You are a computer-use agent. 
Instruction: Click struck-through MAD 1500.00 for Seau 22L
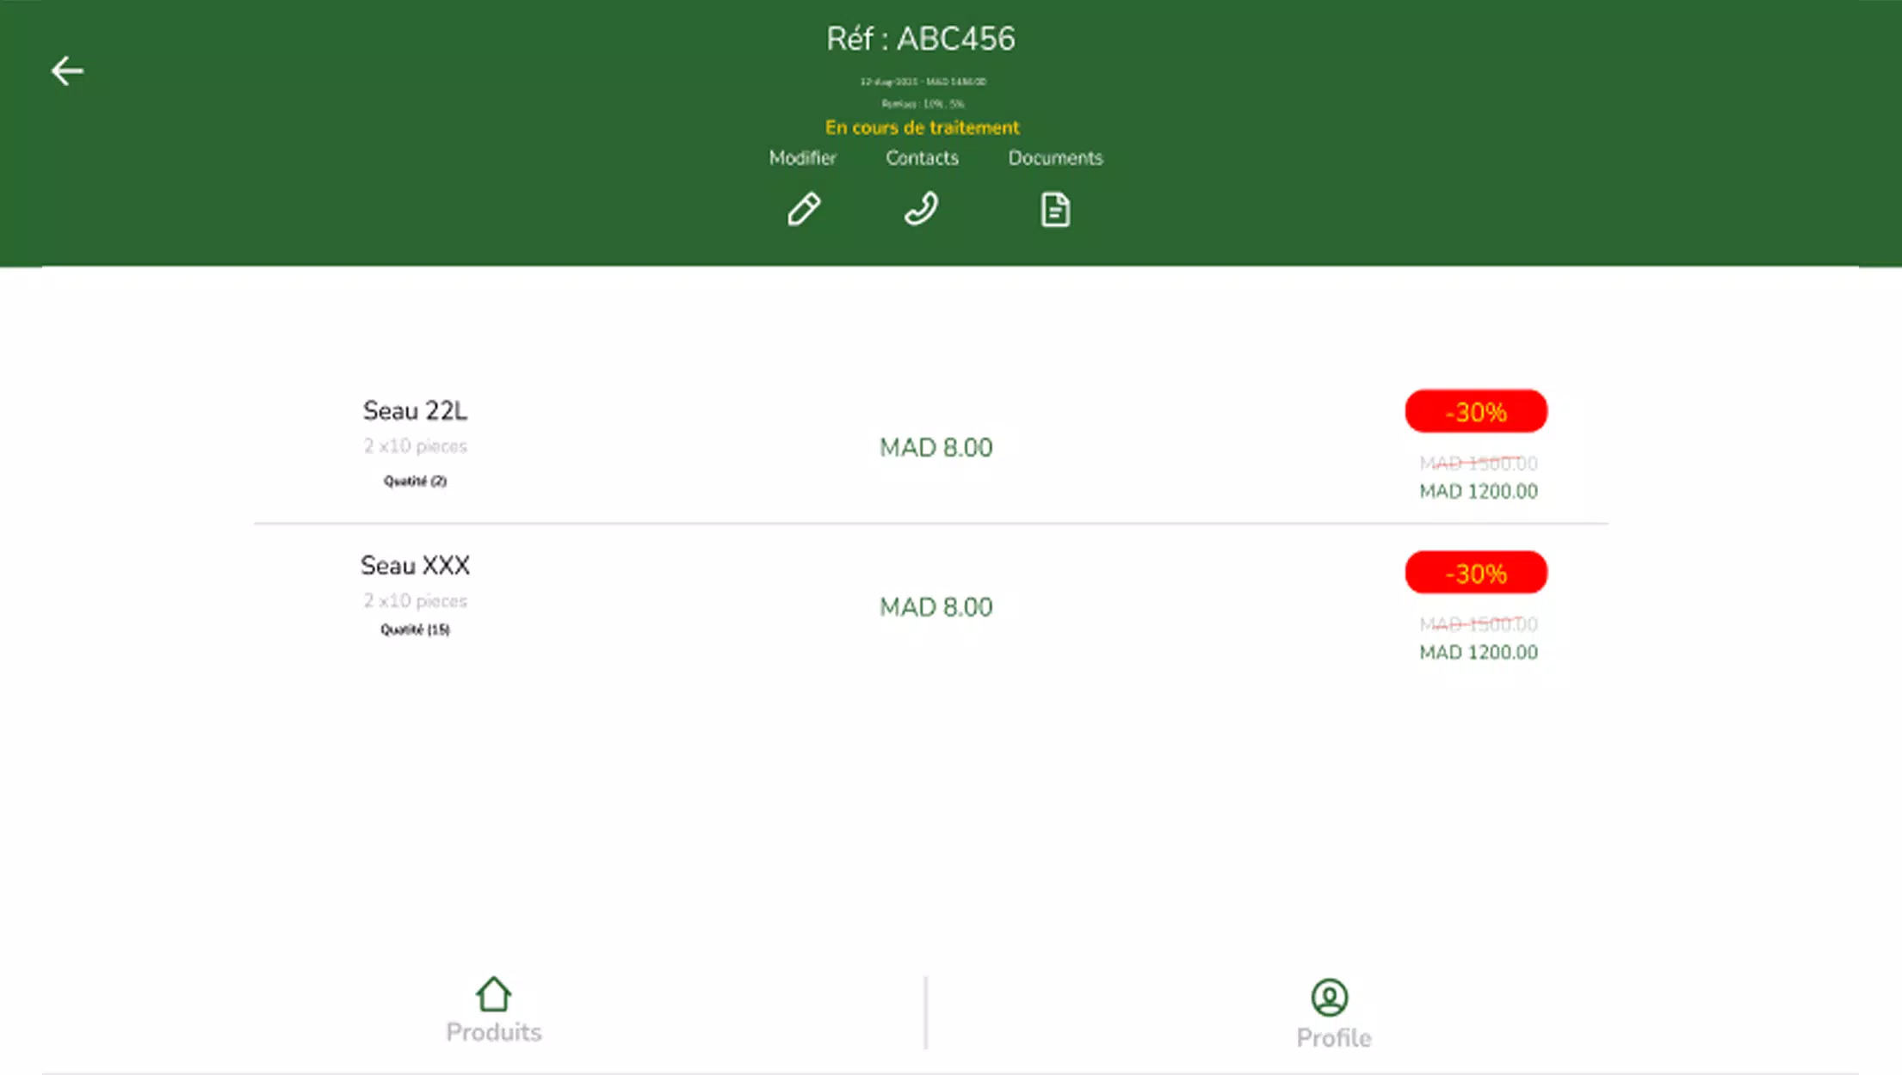click(1478, 464)
